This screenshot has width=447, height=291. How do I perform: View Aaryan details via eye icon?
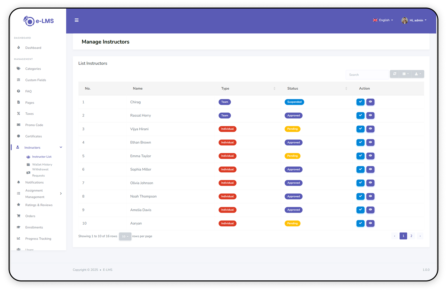[370, 223]
